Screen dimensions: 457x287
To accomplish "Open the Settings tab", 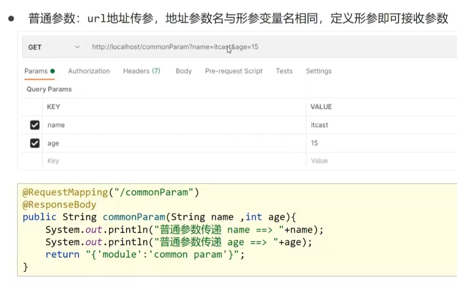I will coord(319,71).
